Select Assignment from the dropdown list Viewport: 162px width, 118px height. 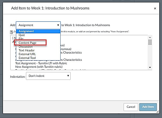point(38,31)
